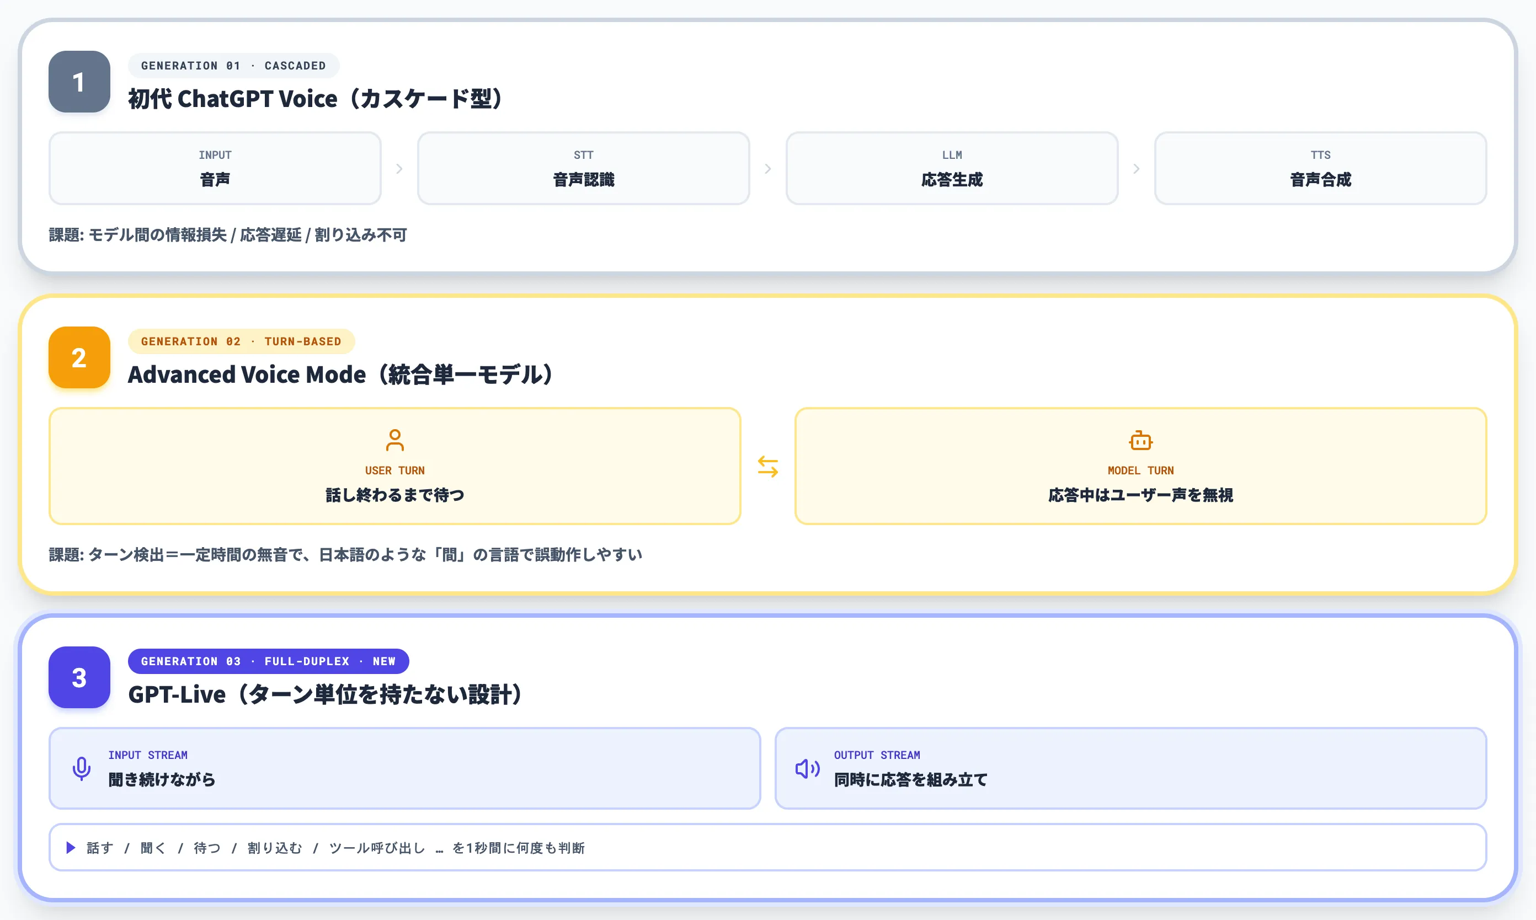Click the 応答中はユーザー声を無視 text in MODEL TURN
Viewport: 1536px width, 920px height.
click(1140, 495)
